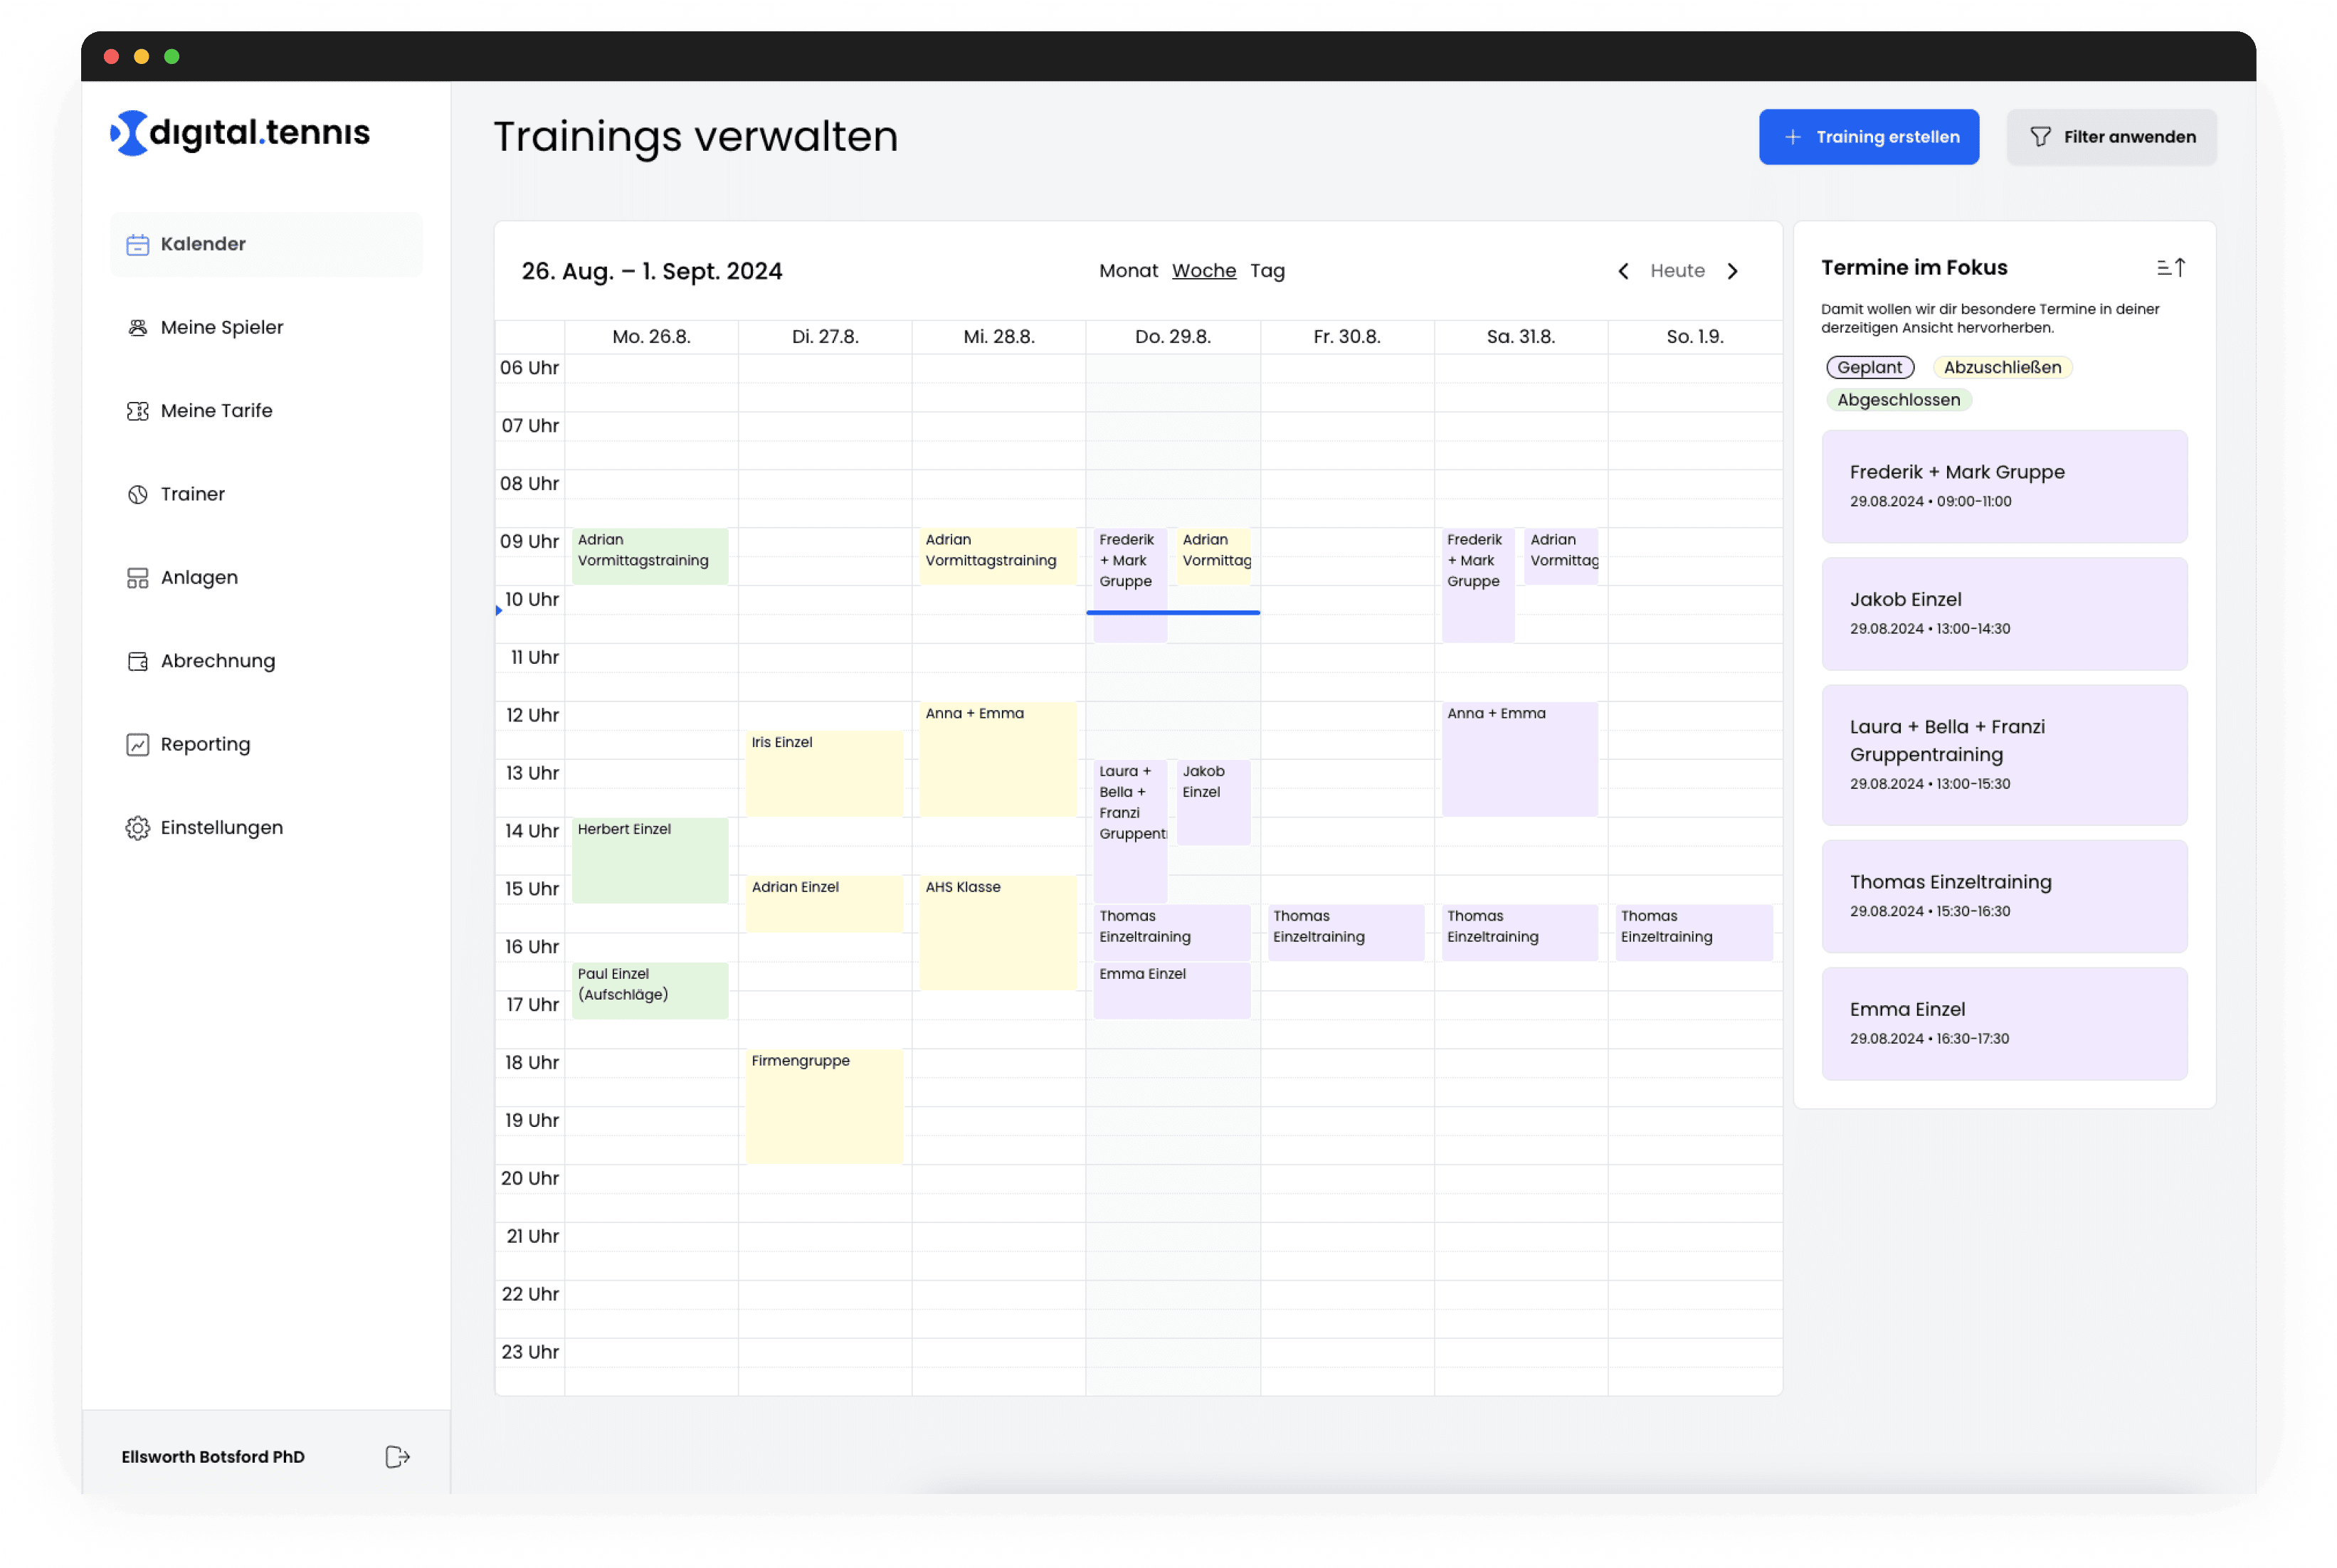This screenshot has height=1568, width=2337.
Task: Open Saturday Anna + Emma event
Action: (1520, 759)
